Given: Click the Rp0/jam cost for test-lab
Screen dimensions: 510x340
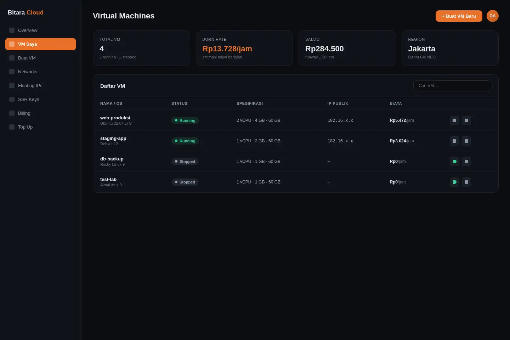Looking at the screenshot, I should tap(398, 182).
